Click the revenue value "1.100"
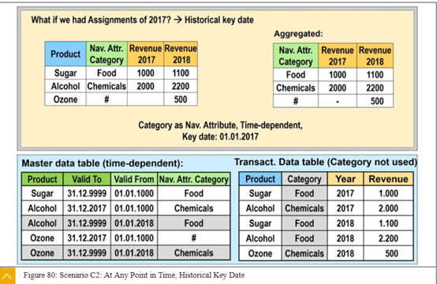Screen dimensions: 437x284 tap(388, 223)
